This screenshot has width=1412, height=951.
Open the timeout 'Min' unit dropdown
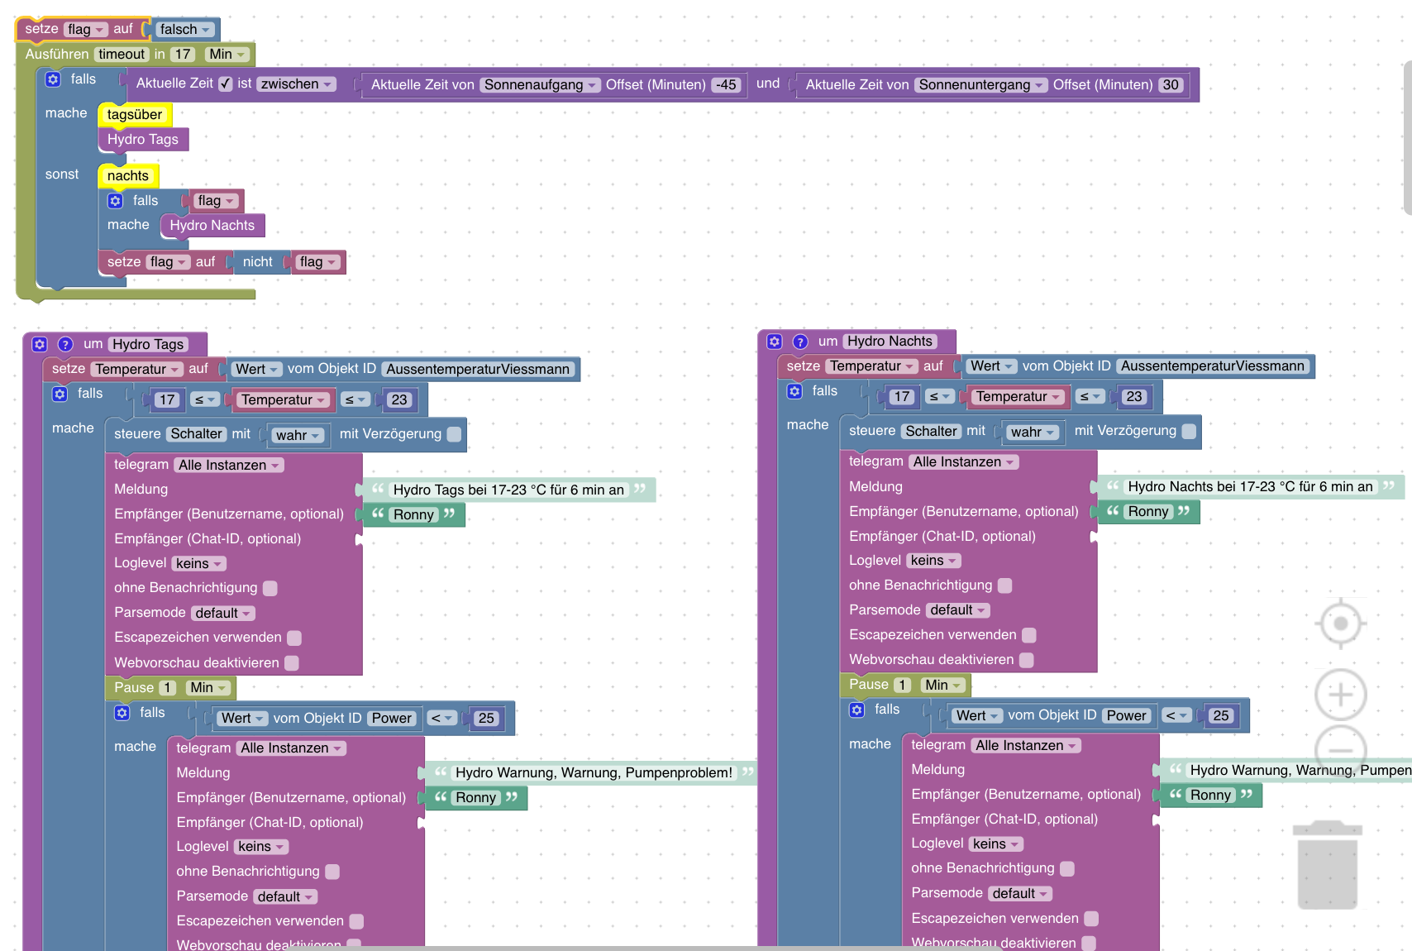[227, 55]
